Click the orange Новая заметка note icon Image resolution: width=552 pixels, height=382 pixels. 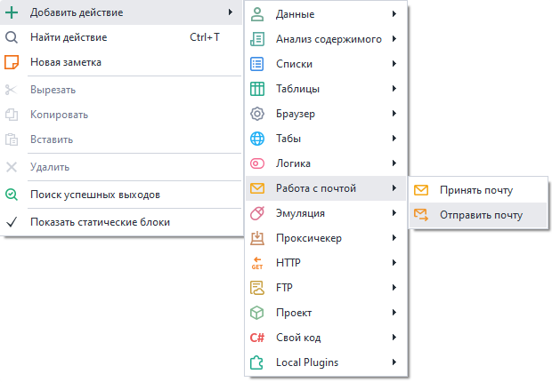pyautogui.click(x=12, y=62)
